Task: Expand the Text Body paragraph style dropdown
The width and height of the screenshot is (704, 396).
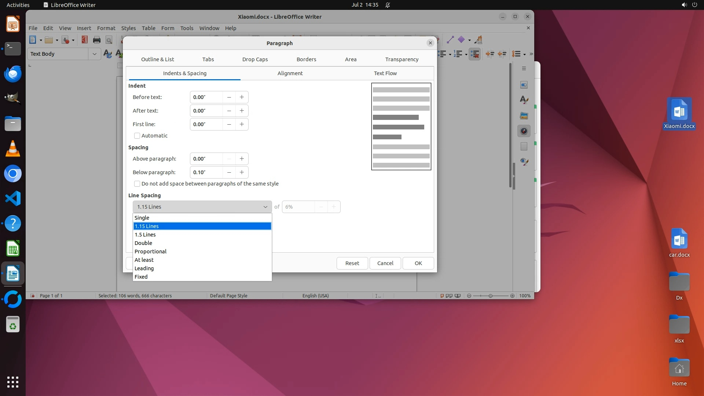Action: (94, 54)
